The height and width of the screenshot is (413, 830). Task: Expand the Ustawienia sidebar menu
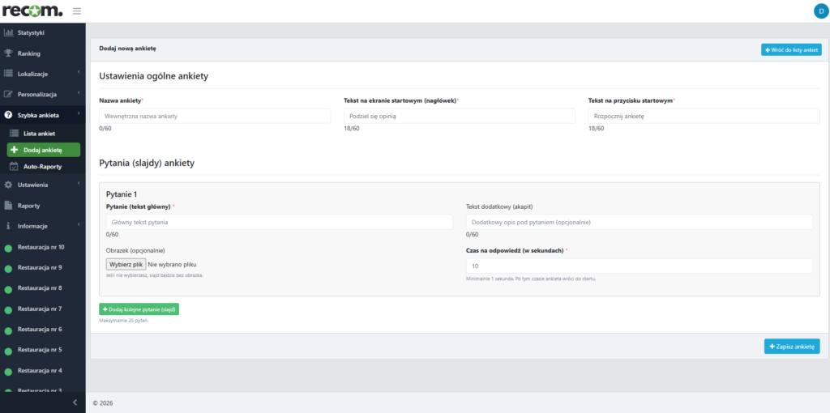(x=42, y=185)
